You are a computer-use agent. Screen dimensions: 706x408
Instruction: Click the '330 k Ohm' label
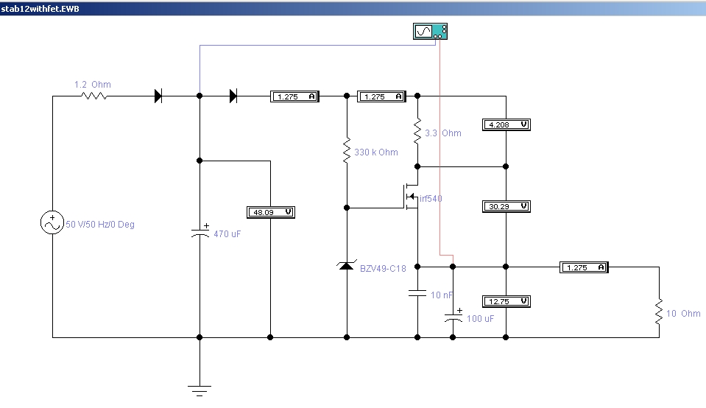tap(376, 152)
